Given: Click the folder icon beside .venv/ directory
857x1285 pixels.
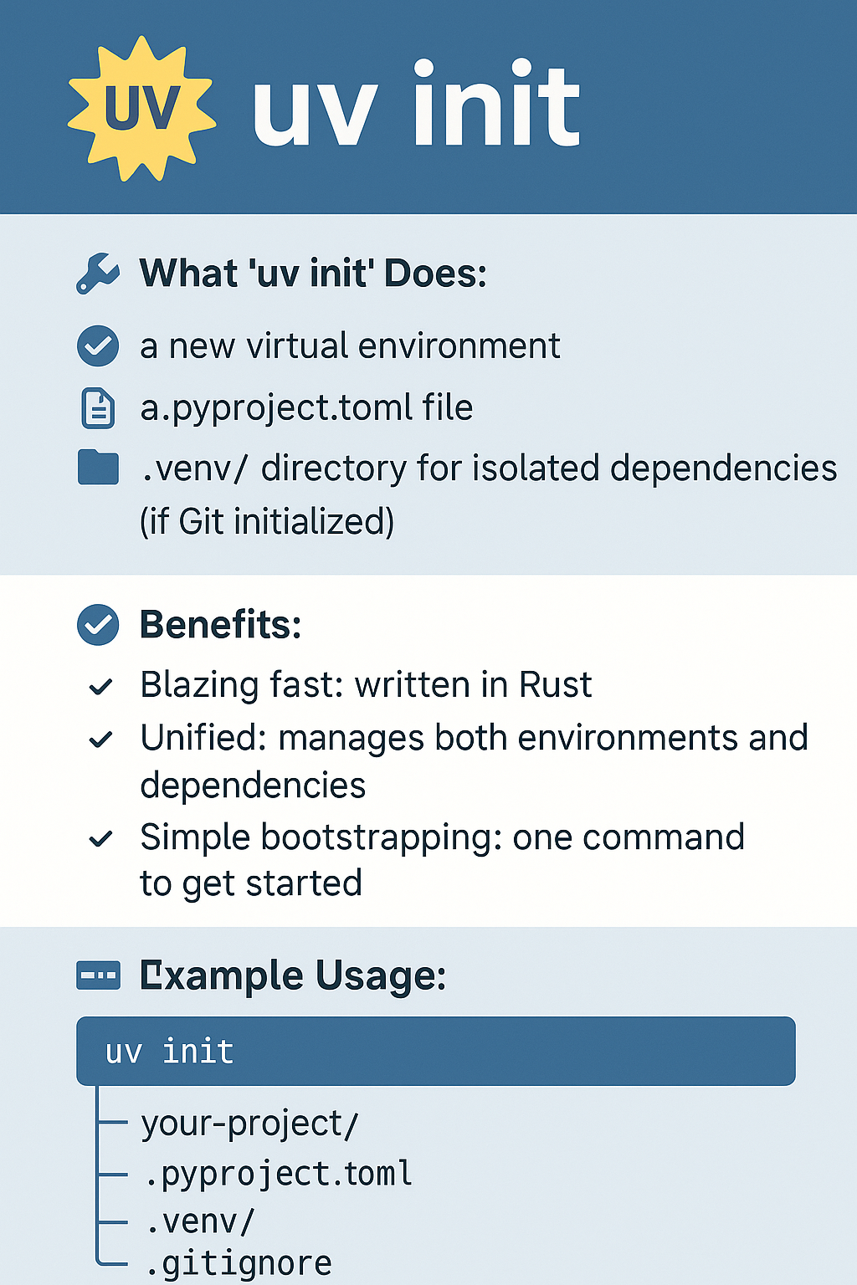Looking at the screenshot, I should click(x=98, y=468).
